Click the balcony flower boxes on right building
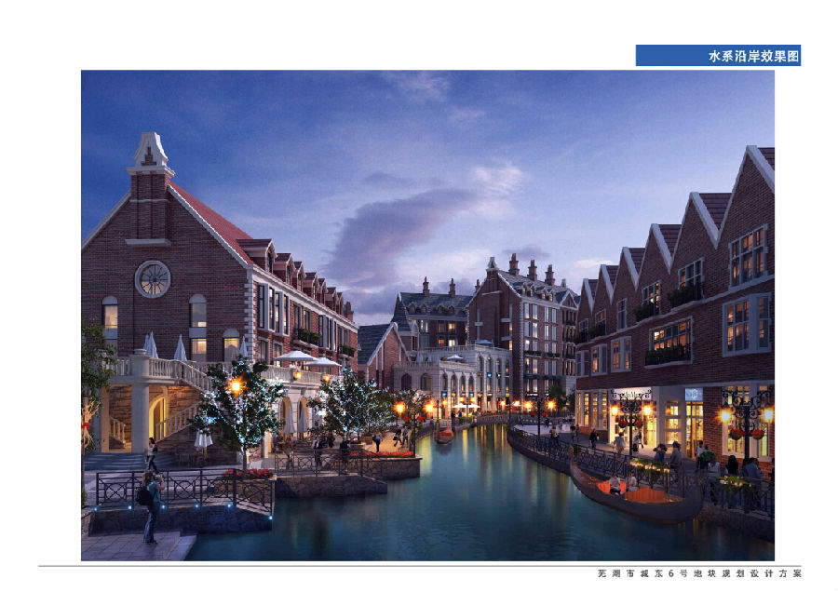838x592 pixels. click(x=669, y=354)
